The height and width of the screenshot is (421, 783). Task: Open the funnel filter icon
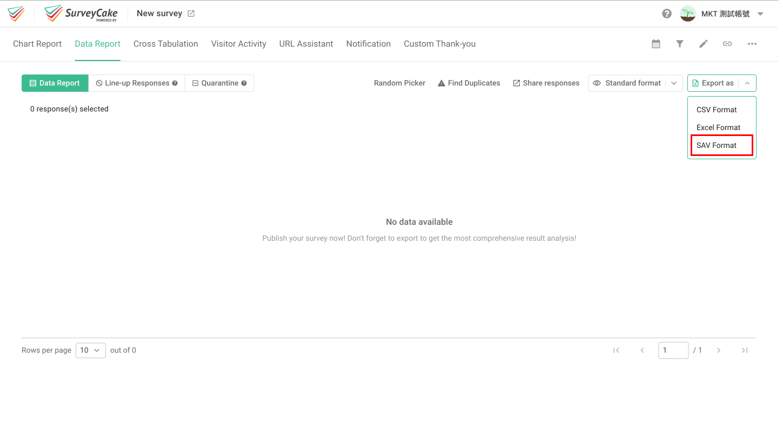680,44
